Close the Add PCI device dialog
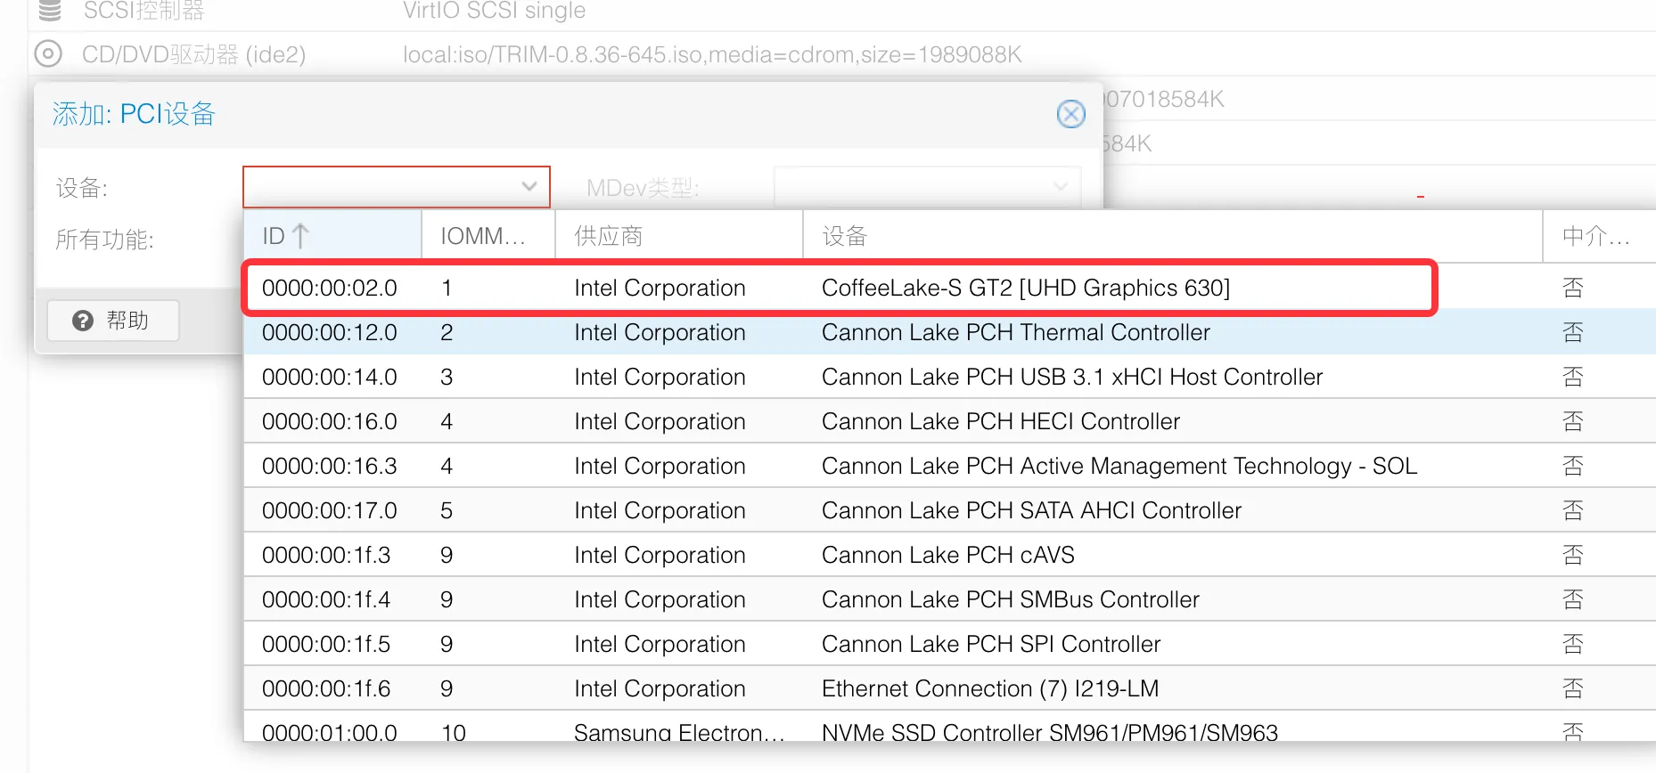Screen dimensions: 1656x773 coord(1070,114)
